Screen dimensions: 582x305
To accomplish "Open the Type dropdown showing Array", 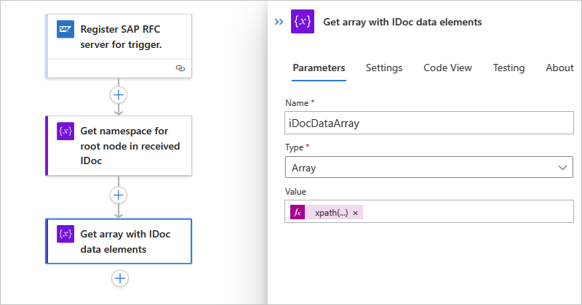I will (x=429, y=168).
